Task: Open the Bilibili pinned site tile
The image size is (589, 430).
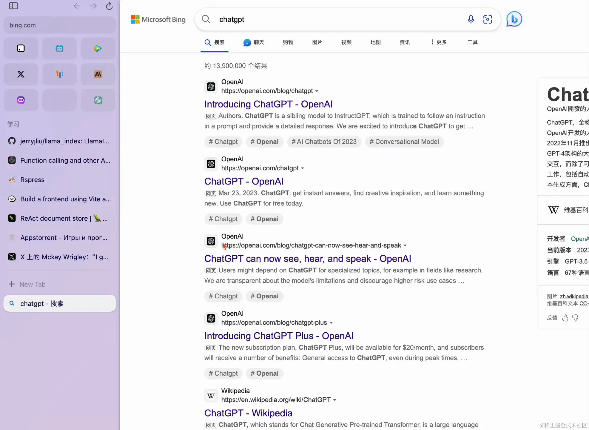Action: tap(59, 48)
